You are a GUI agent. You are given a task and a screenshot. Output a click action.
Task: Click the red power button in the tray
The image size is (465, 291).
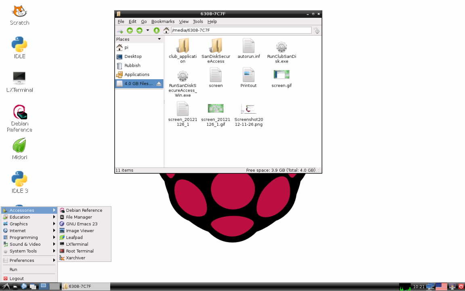(461, 287)
